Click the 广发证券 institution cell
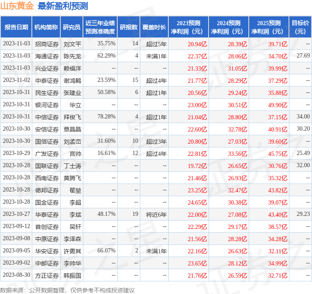Viewport: 312px width, 294px height. click(x=47, y=154)
